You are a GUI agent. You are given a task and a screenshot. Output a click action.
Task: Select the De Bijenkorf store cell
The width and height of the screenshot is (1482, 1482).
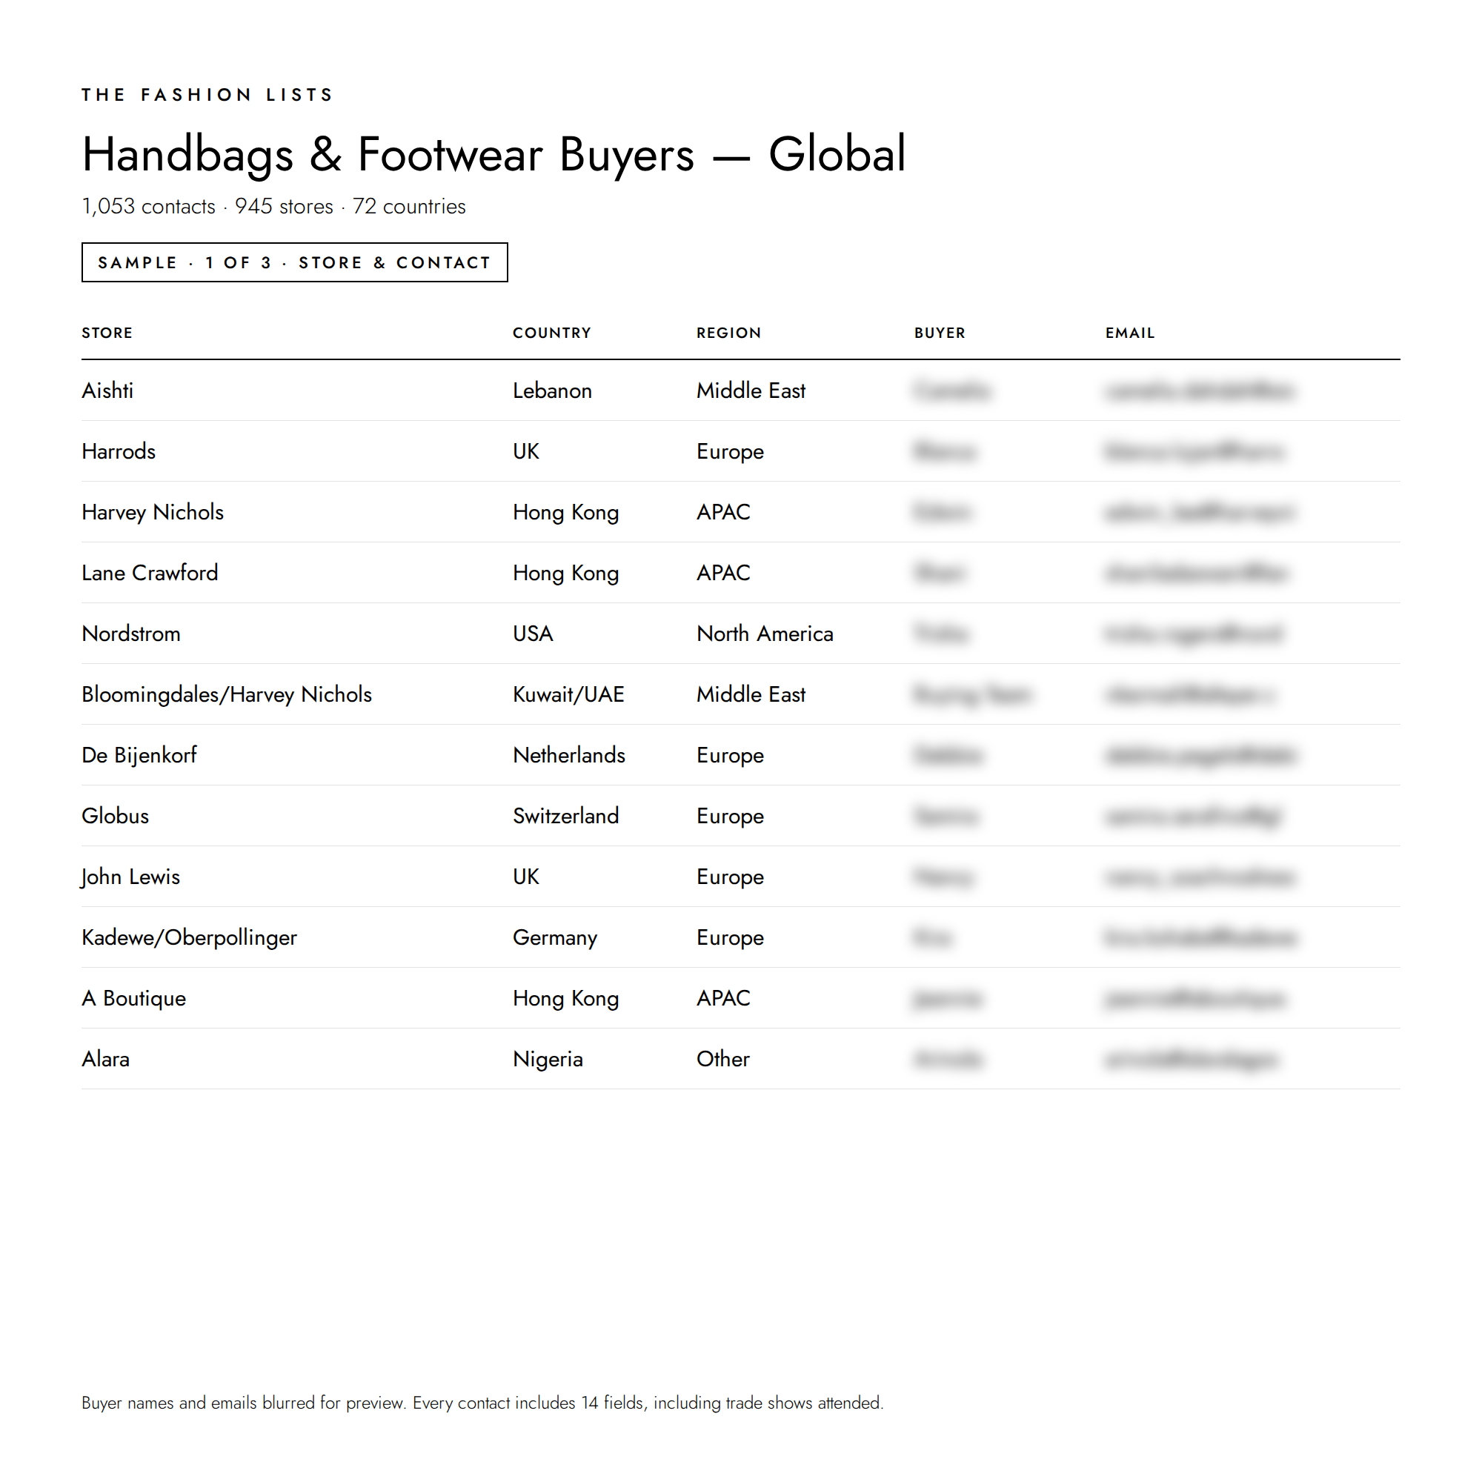(139, 755)
